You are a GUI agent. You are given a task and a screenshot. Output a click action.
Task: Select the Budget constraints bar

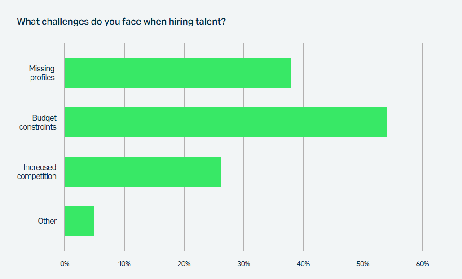pyautogui.click(x=226, y=122)
